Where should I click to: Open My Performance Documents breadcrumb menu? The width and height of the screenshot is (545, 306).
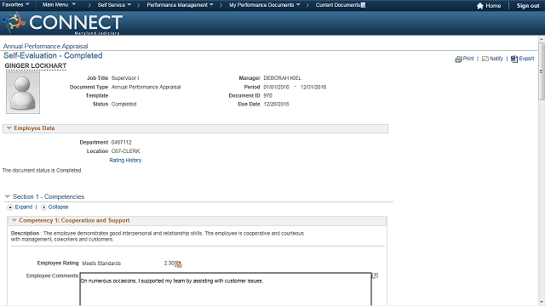point(265,5)
